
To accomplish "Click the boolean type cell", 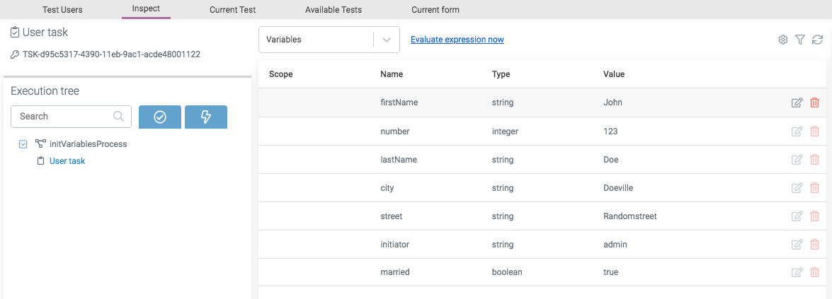I will (507, 273).
